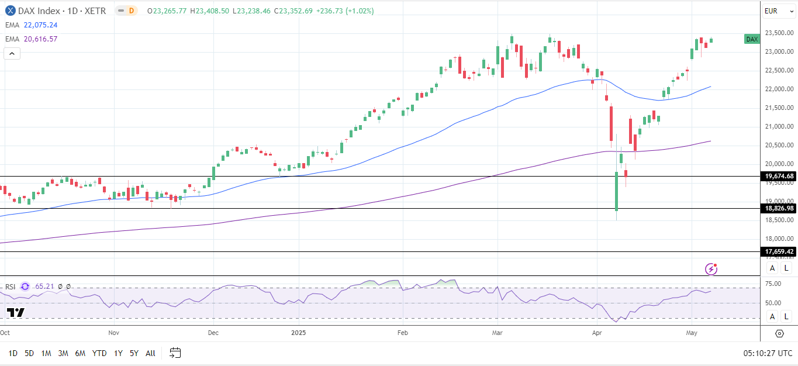The width and height of the screenshot is (798, 366).
Task: Click the open value O23,265.77
Action: pyautogui.click(x=168, y=11)
